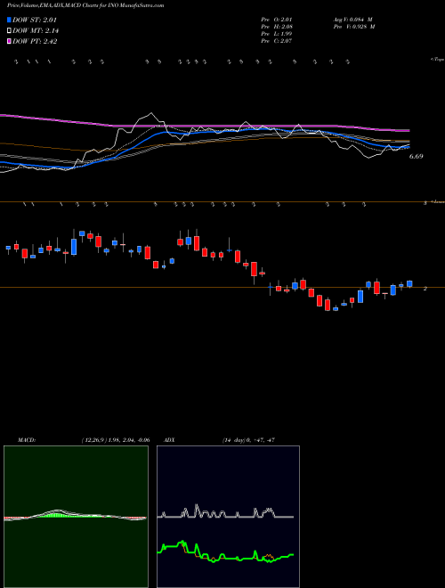The image size is (445, 588).
Task: Click the 'MACD:' panel heading
Action: pyautogui.click(x=27, y=440)
